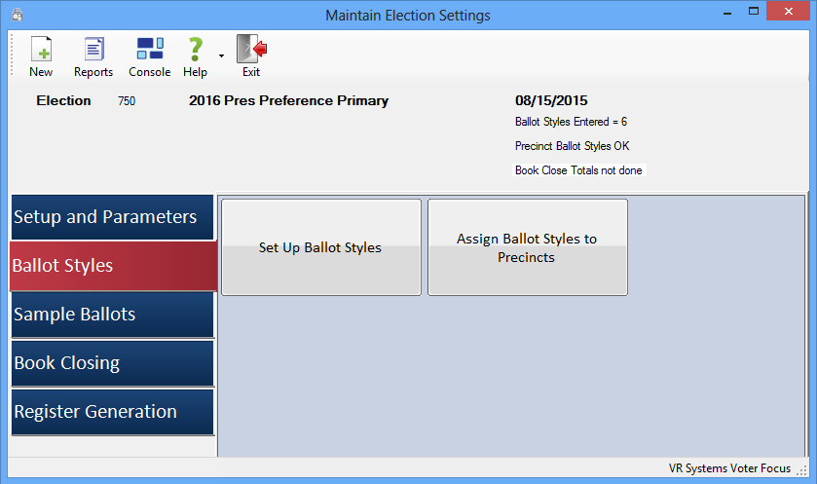Click the app icon in the title bar
This screenshot has height=484, width=817.
[x=18, y=15]
